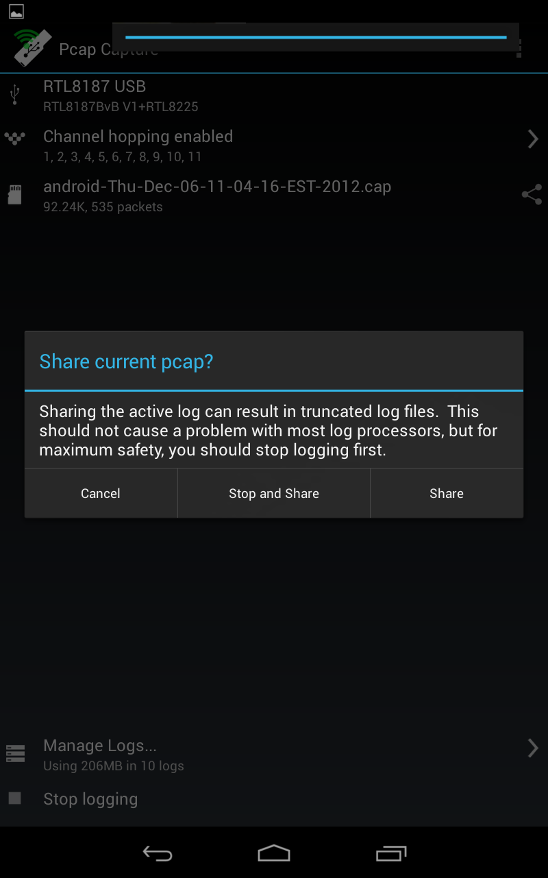Image resolution: width=548 pixels, height=878 pixels.
Task: Tap the Android home button
Action: coord(274,853)
